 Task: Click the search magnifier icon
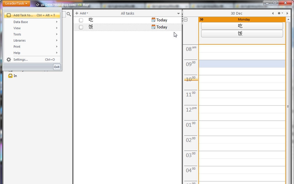coord(69,14)
